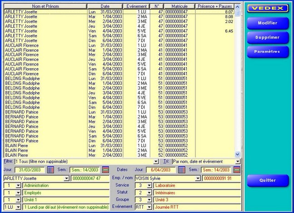Select the presence value 6.45
The height and width of the screenshot is (213, 294).
229,31
